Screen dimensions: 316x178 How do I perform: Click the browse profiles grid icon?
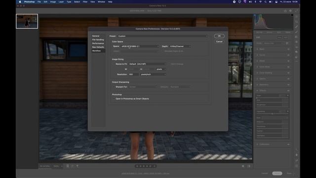point(287,43)
